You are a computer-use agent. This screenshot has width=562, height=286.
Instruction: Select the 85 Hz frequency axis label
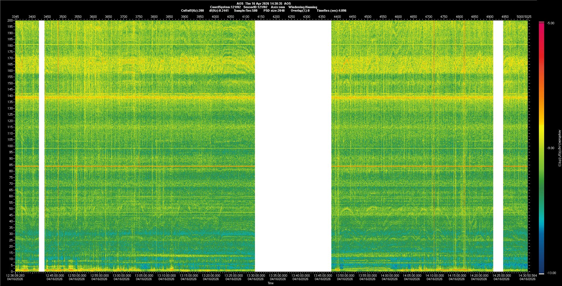pos(11,165)
